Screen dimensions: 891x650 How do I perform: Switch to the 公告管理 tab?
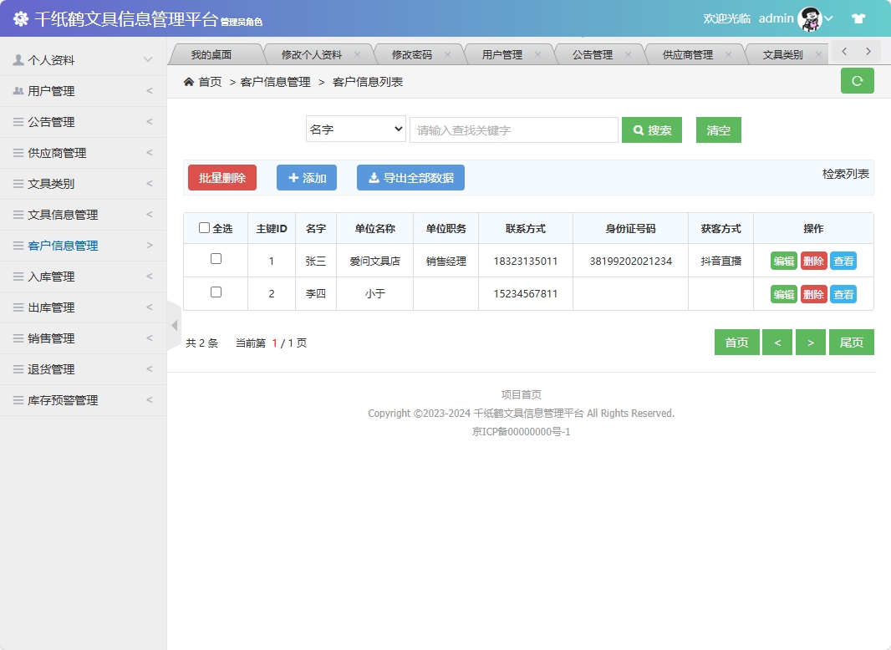[595, 53]
